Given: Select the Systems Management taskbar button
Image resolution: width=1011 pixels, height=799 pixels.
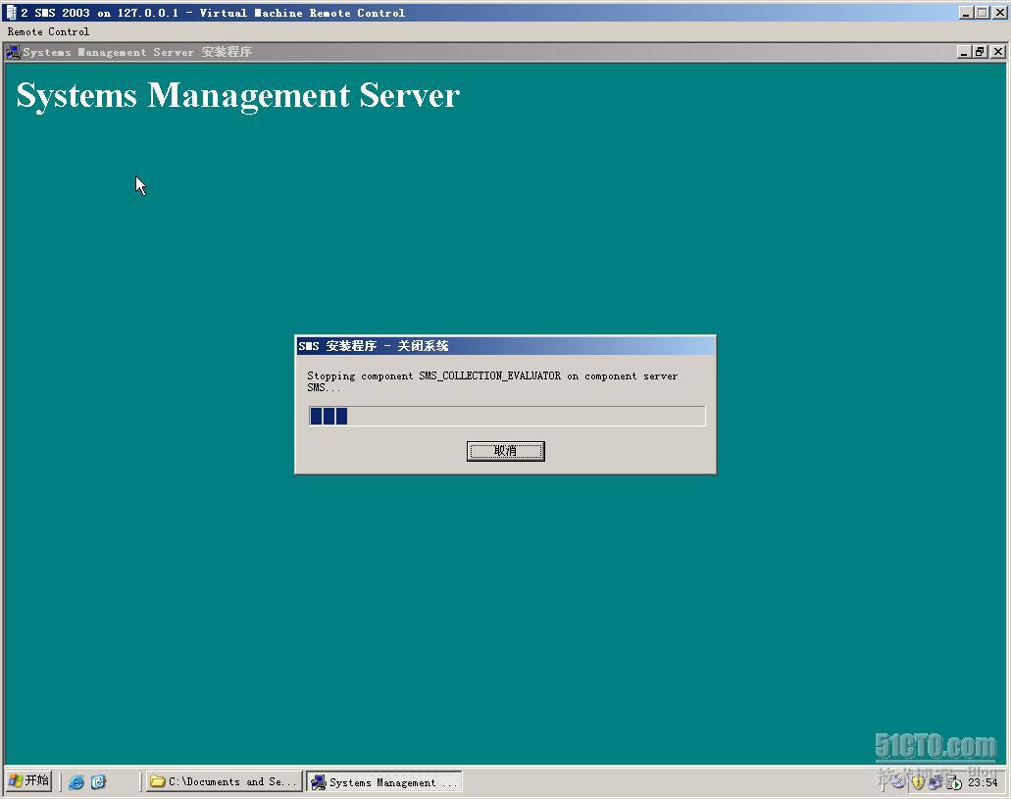Looking at the screenshot, I should pos(384,782).
